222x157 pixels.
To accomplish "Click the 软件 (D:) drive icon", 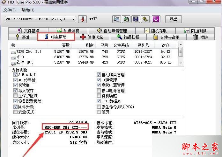I will [13, 63].
